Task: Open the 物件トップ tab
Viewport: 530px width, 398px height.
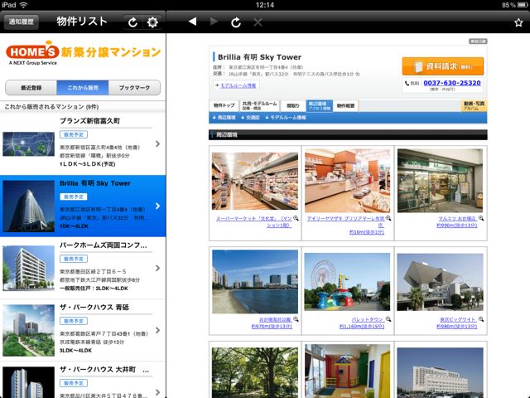Action: 224,105
